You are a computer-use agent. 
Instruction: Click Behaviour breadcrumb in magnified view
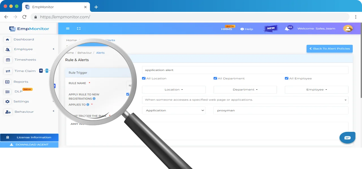point(85,53)
